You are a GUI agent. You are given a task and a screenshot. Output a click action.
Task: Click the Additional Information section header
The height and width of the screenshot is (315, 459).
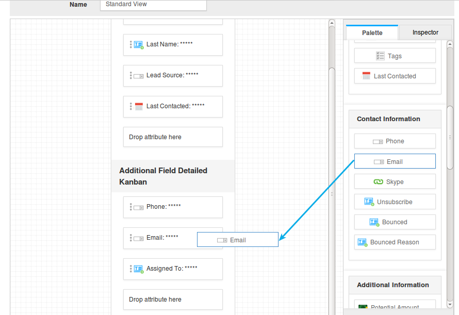click(393, 285)
